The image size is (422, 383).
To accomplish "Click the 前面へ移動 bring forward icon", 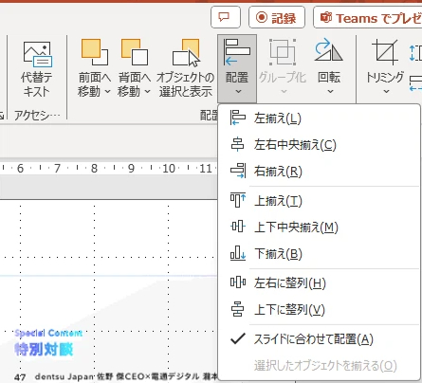I will pyautogui.click(x=94, y=52).
